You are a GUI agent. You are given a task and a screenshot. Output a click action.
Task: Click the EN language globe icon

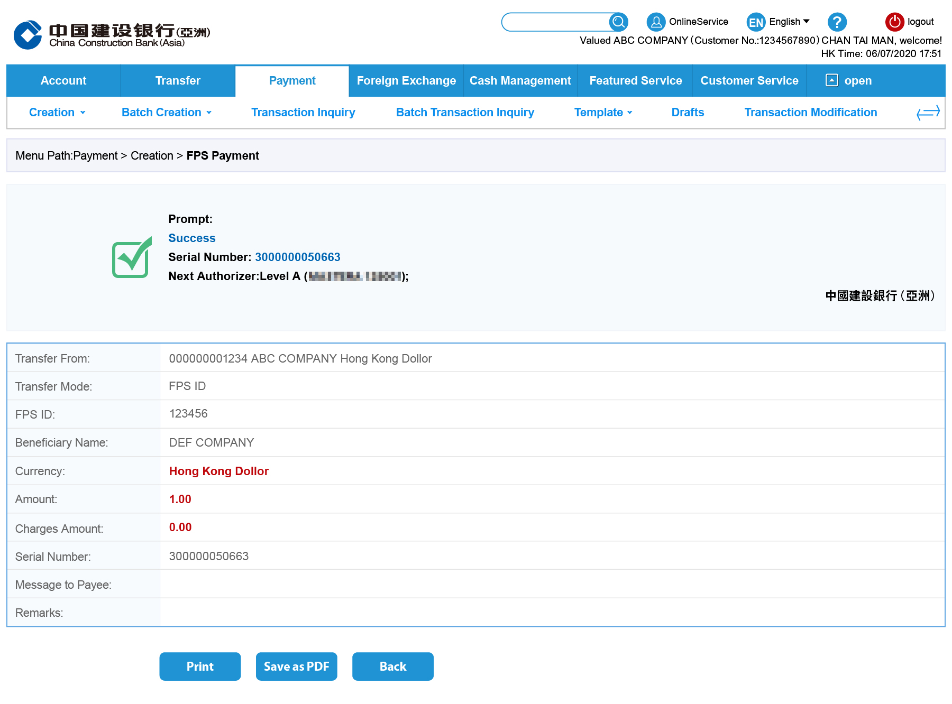756,22
